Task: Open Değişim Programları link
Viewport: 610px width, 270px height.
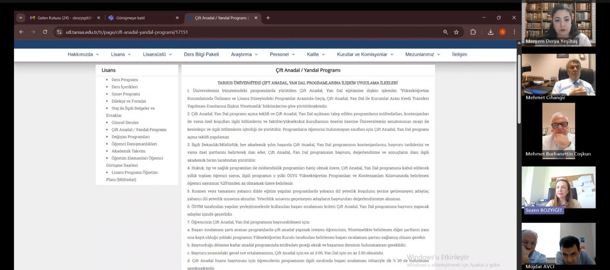Action: coord(130,137)
